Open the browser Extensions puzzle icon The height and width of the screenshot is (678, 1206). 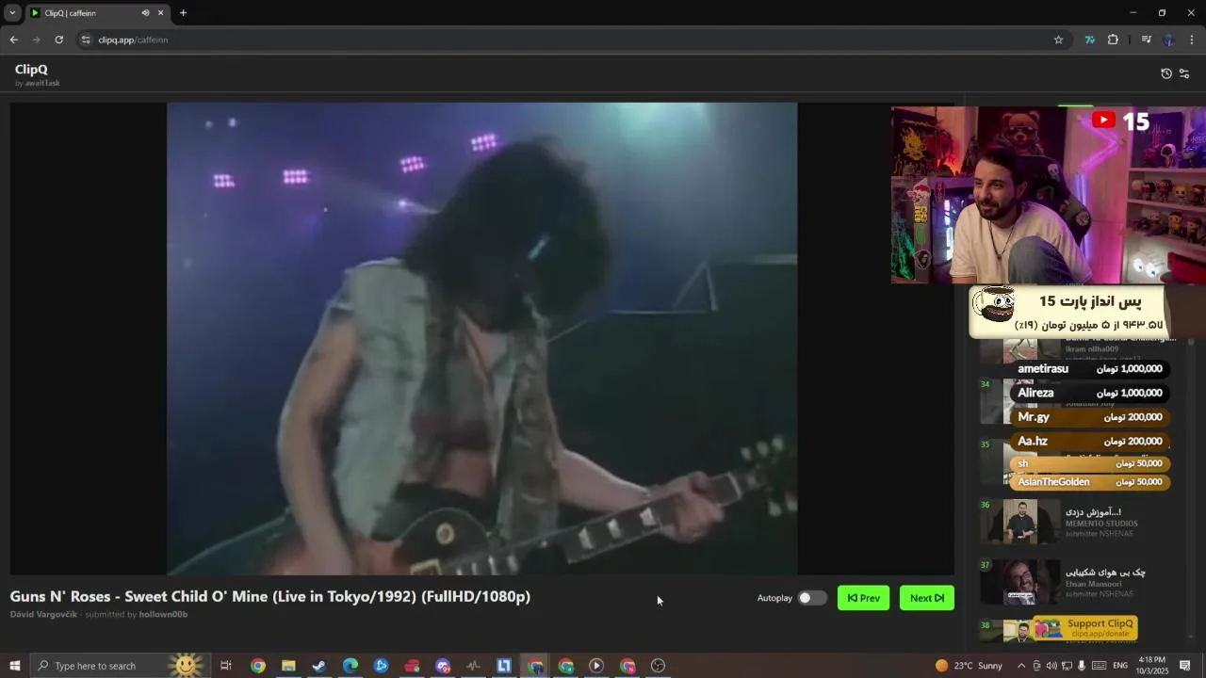(1113, 40)
